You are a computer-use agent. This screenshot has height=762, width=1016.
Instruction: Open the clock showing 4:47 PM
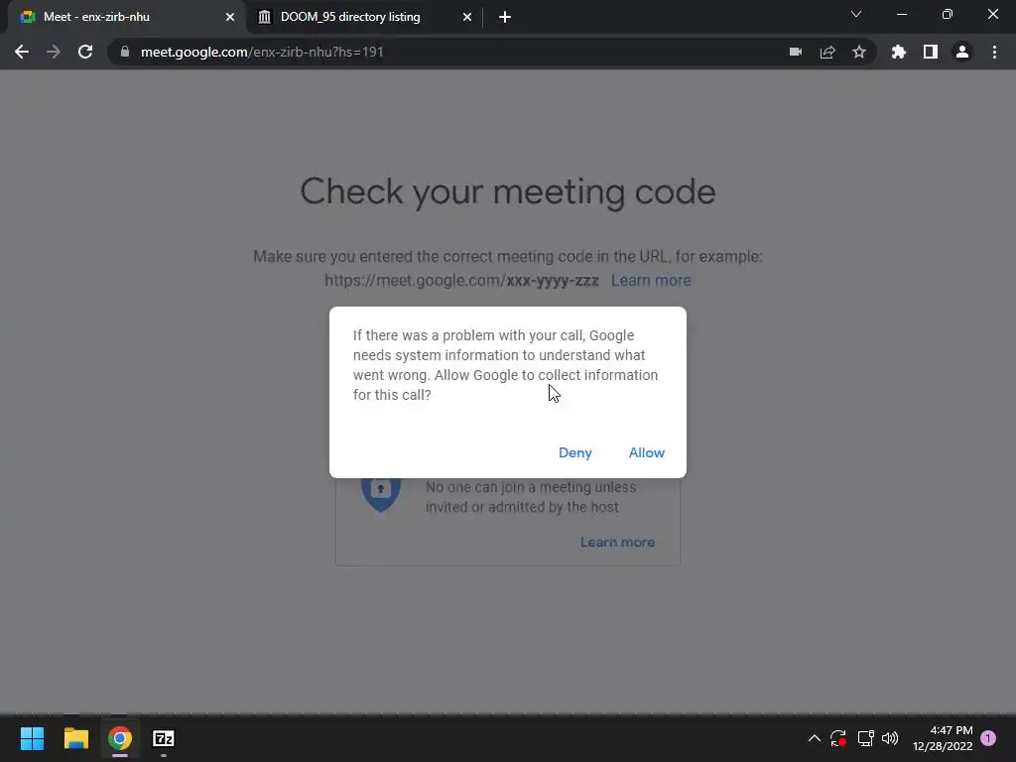(x=943, y=738)
